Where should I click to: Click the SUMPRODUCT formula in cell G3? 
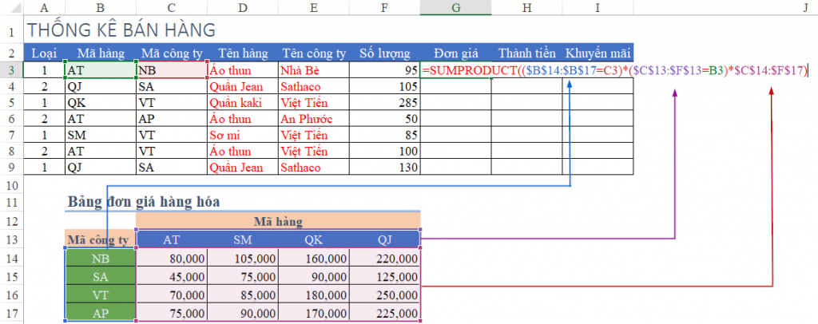tap(615, 70)
